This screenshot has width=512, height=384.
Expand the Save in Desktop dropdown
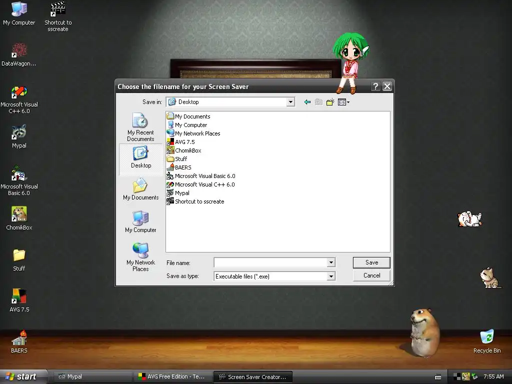(290, 102)
